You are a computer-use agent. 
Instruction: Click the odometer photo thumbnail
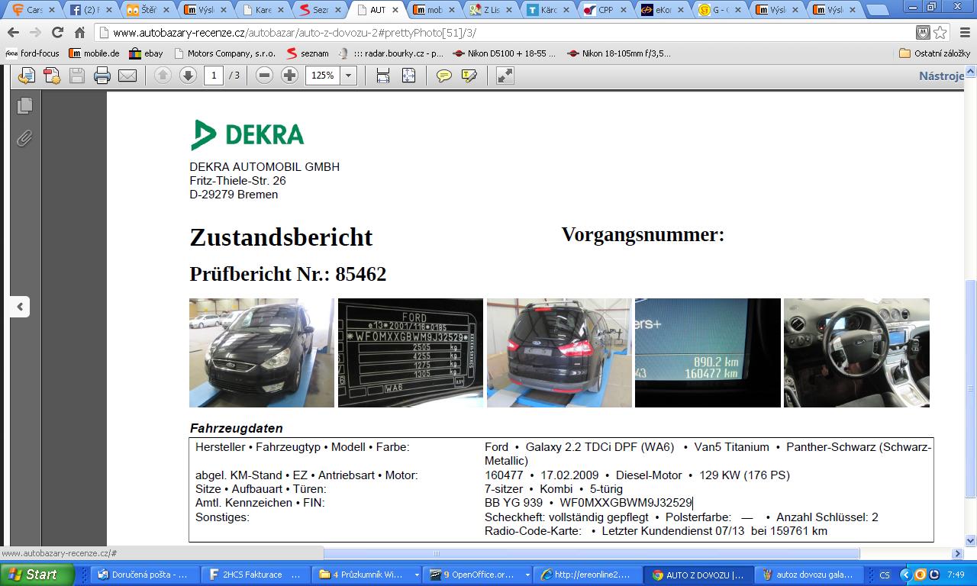click(708, 353)
